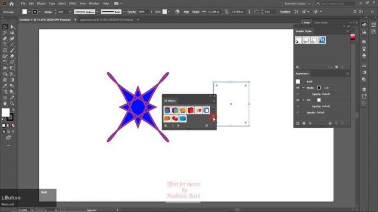This screenshot has width=378, height=212.
Task: Open the Fill color dropdown in control bar
Action: pos(29,12)
